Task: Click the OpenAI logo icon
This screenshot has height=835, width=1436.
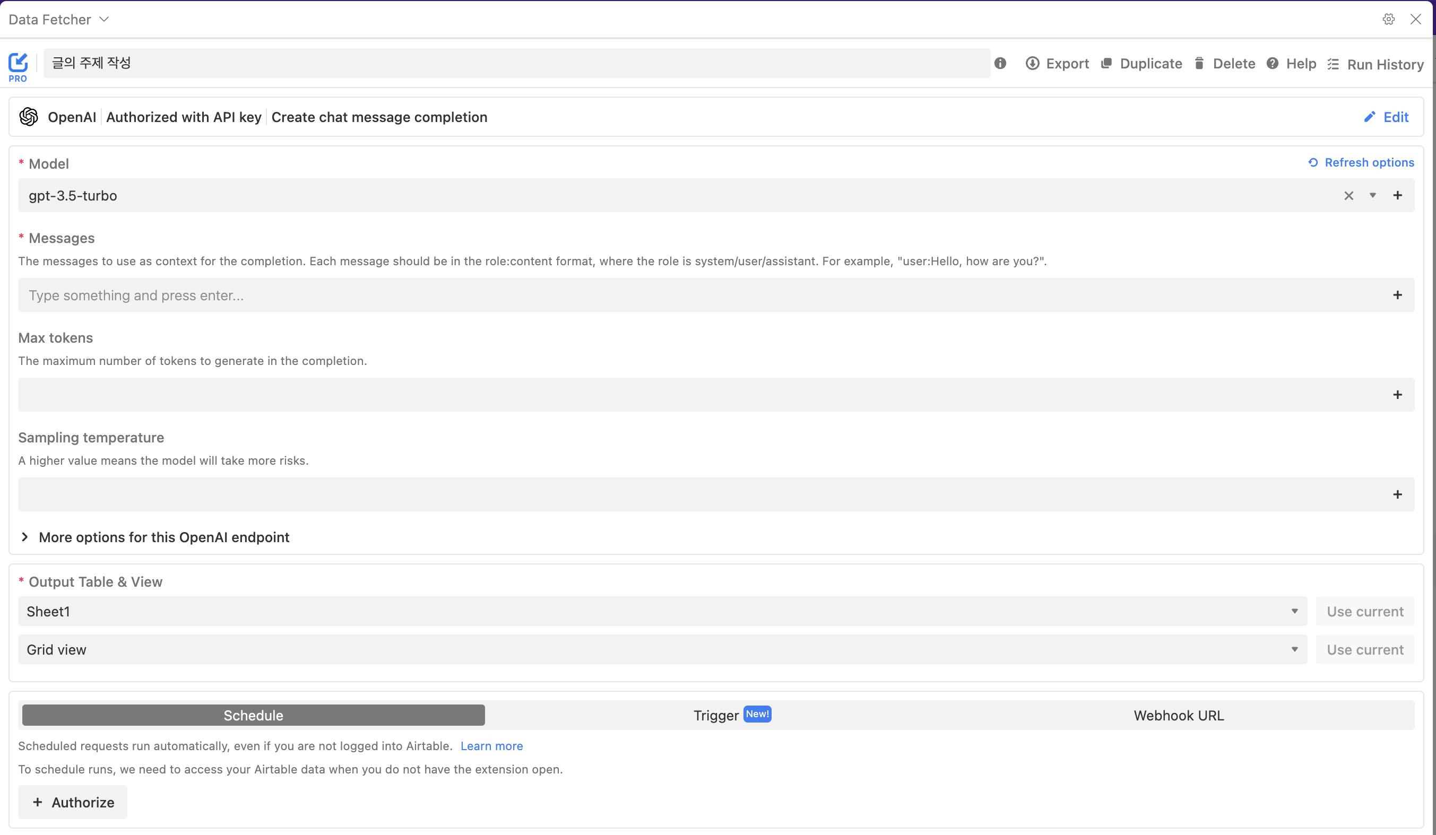Action: tap(29, 117)
